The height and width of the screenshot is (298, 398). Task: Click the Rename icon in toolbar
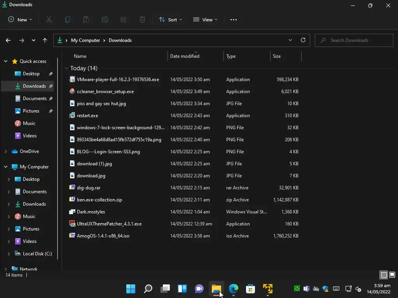(105, 19)
